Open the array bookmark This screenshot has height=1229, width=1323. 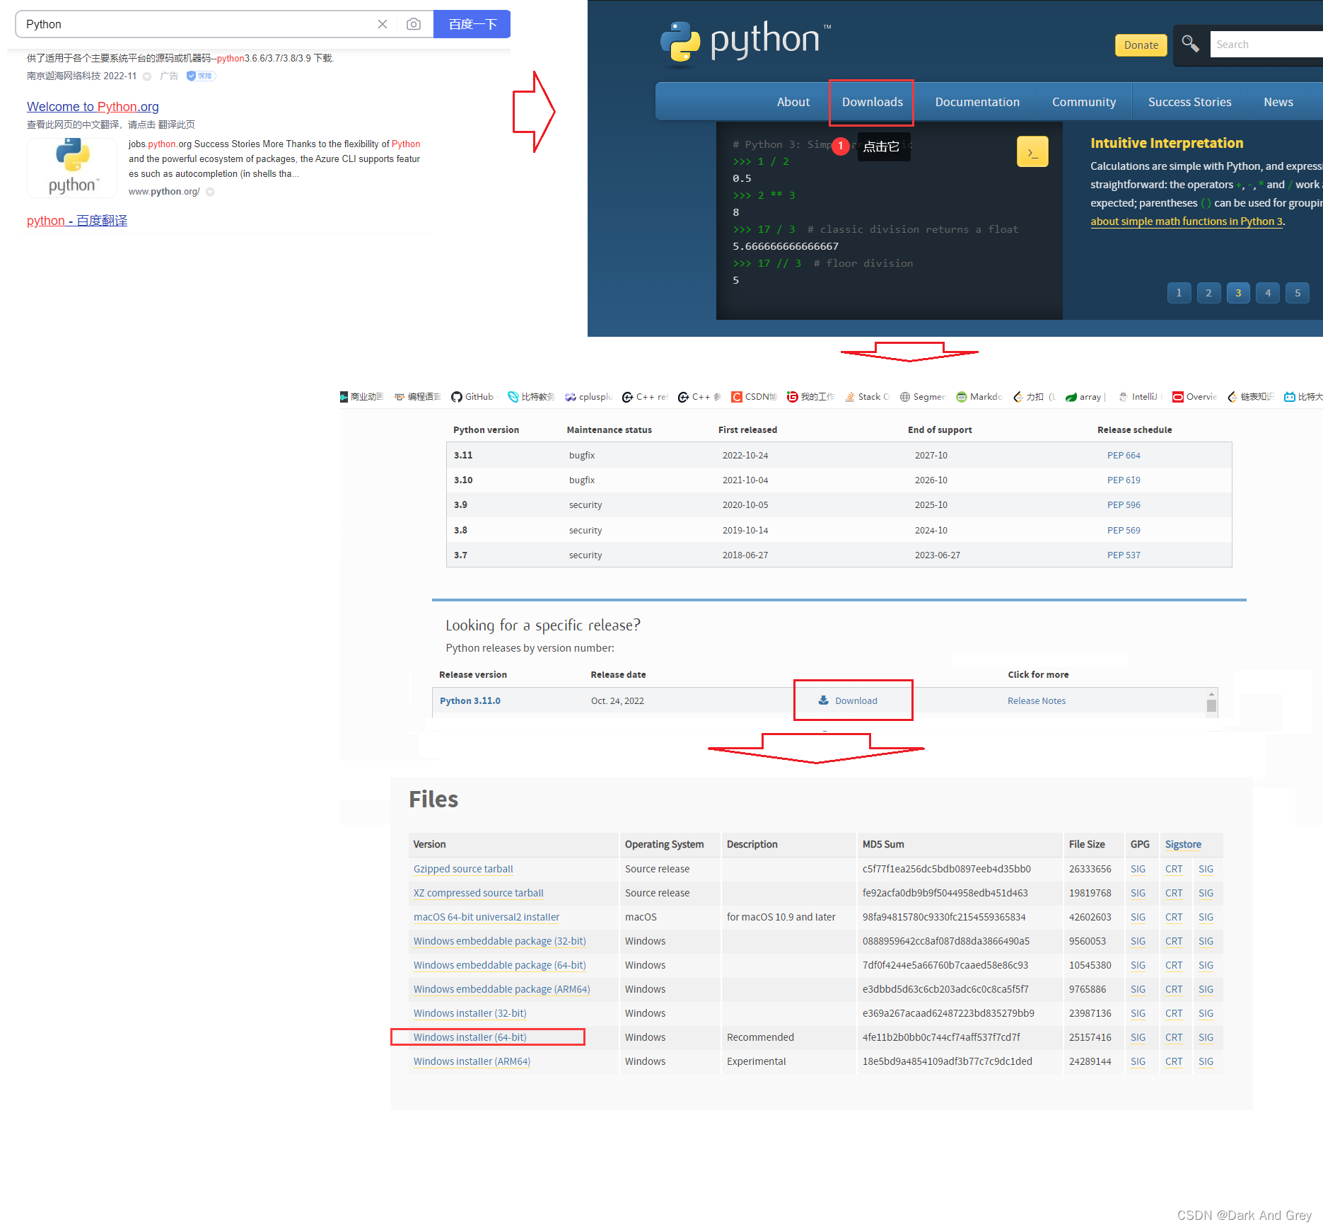(x=1085, y=397)
